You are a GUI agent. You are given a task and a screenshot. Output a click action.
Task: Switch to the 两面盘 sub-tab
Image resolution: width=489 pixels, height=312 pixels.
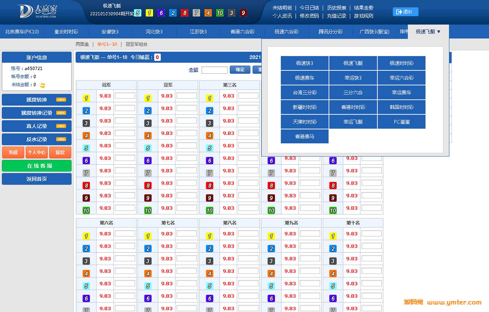(82, 44)
